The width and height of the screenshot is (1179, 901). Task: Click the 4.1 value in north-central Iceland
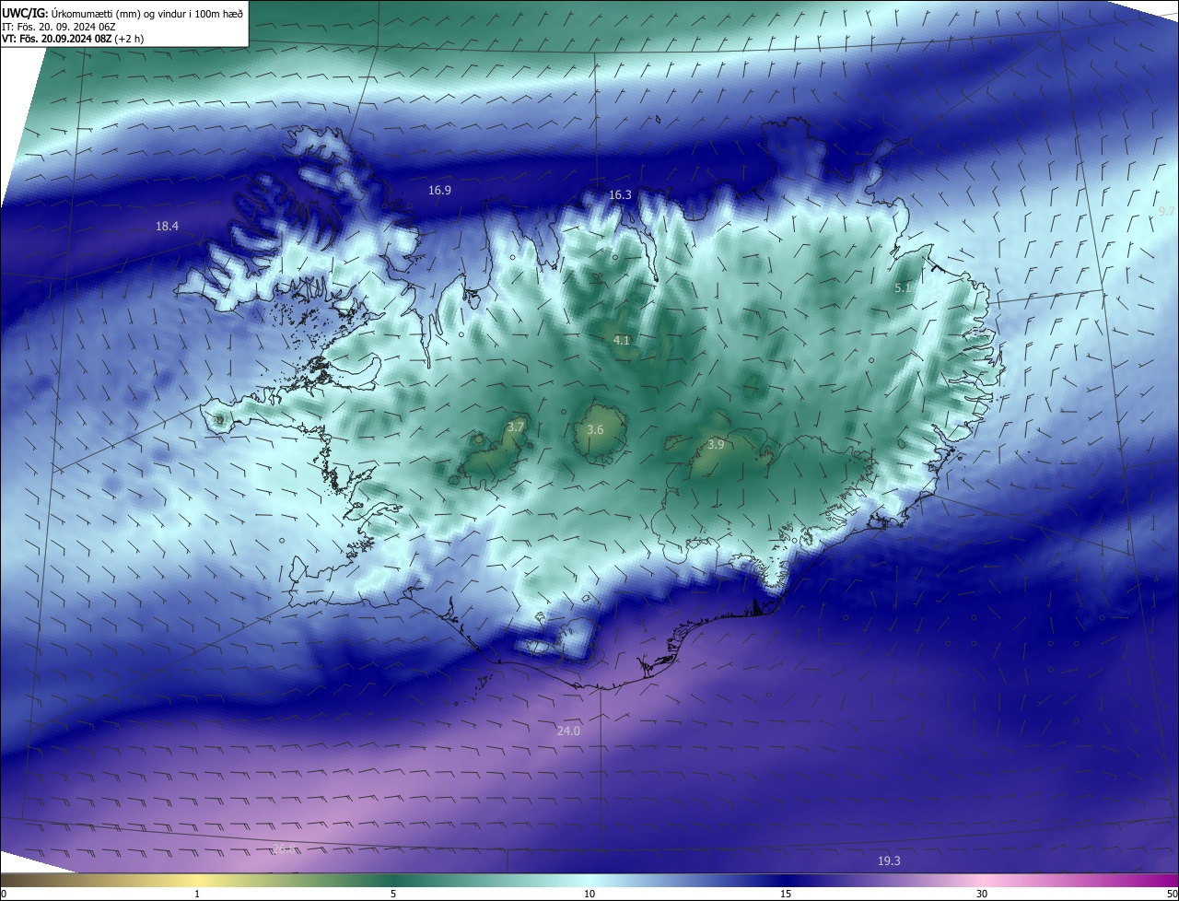622,341
